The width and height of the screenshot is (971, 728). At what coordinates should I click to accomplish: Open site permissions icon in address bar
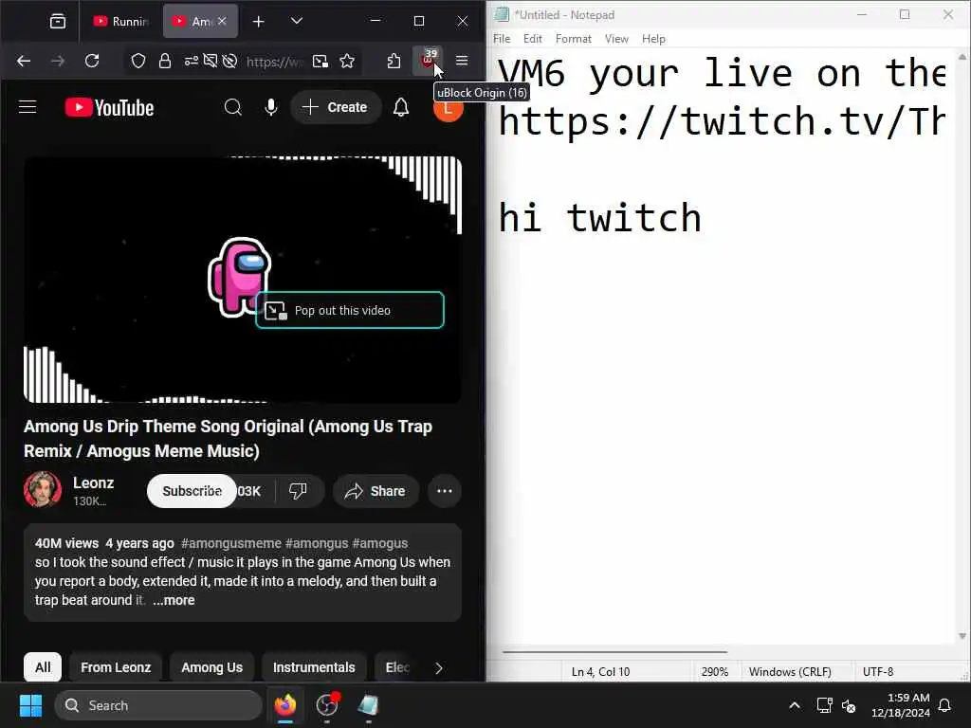tap(191, 61)
